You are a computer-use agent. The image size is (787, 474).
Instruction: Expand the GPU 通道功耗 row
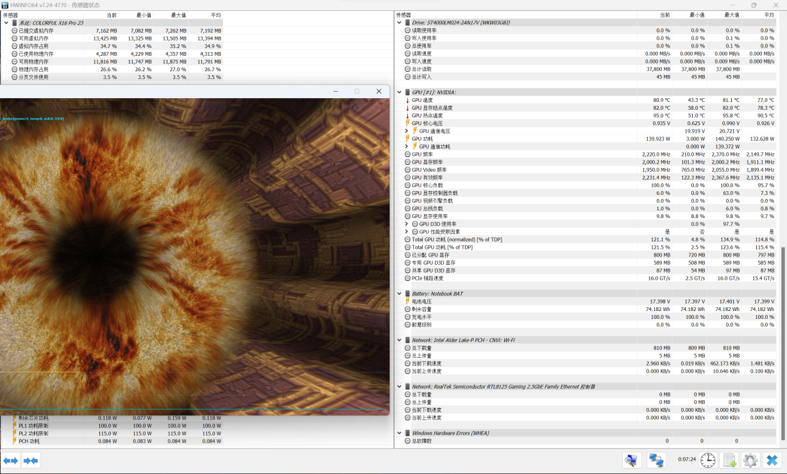(x=407, y=146)
